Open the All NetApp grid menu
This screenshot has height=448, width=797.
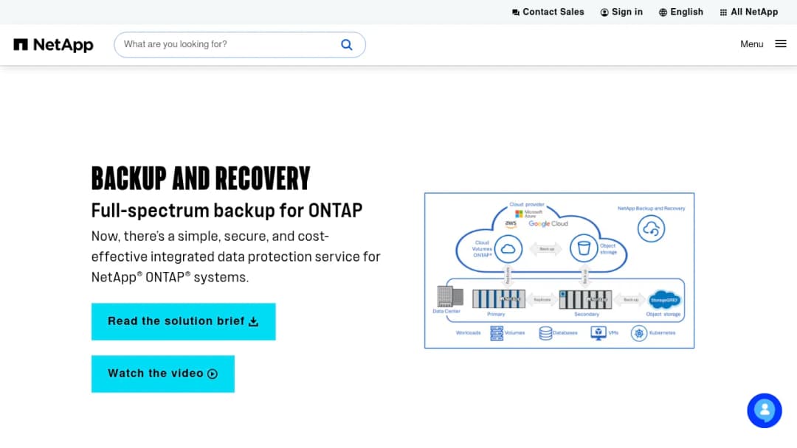point(749,13)
